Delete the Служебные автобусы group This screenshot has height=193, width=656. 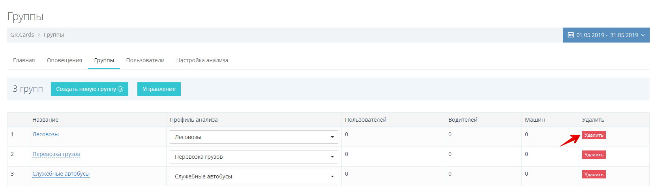coord(594,174)
